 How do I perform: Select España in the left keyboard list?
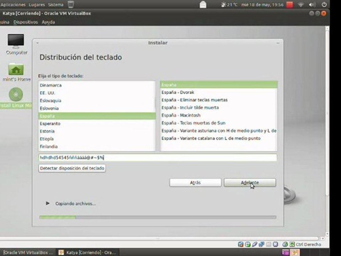point(97,116)
